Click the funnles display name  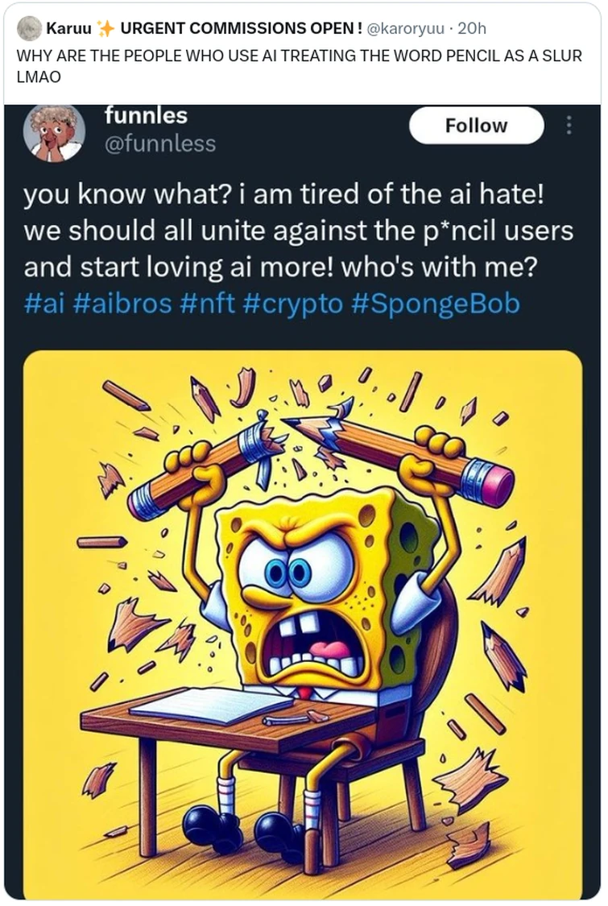coord(146,115)
